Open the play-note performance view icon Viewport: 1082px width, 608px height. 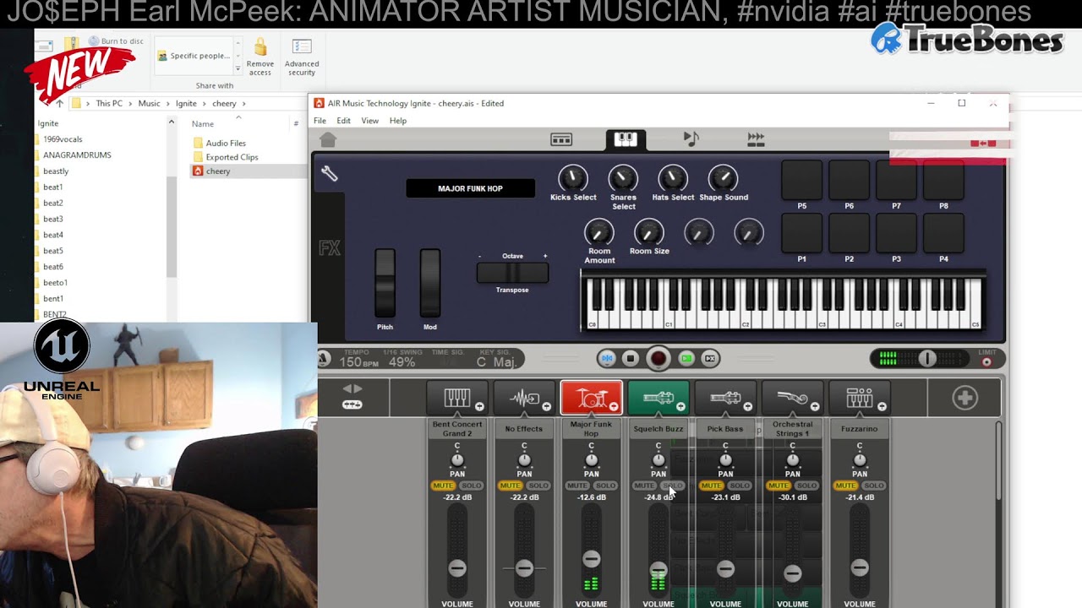[691, 139]
